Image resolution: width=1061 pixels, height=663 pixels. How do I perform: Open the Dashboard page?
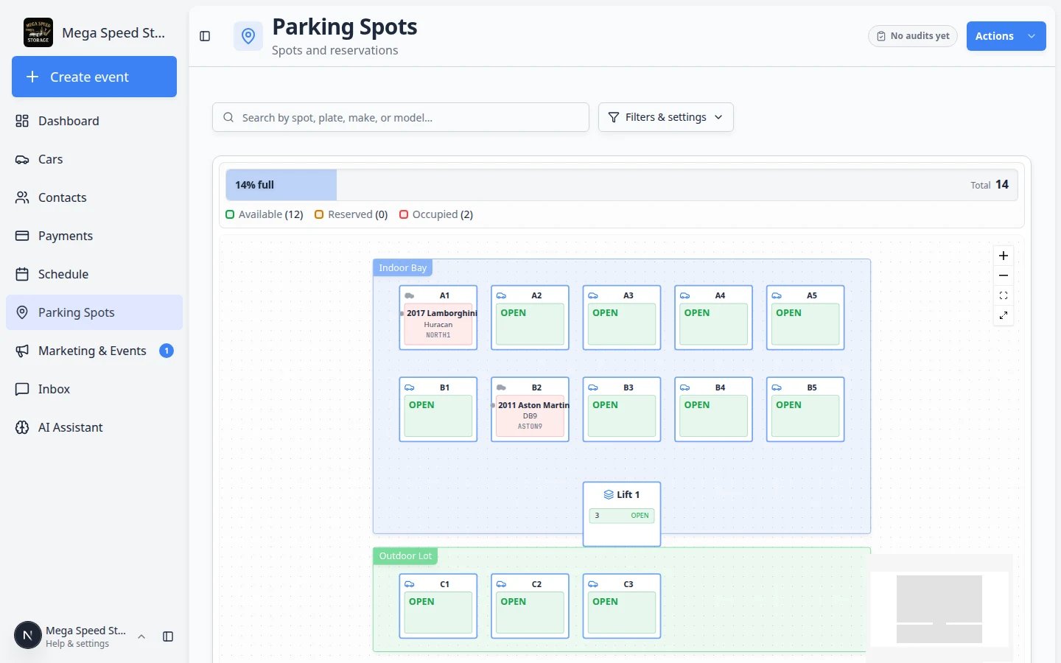pyautogui.click(x=94, y=121)
